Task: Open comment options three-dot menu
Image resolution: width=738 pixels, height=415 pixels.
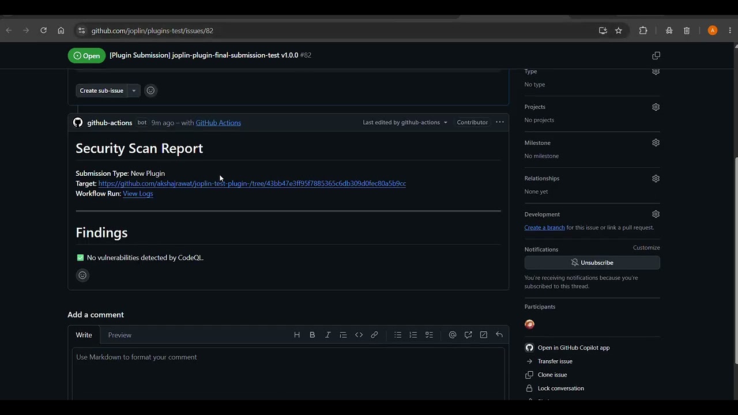Action: [x=500, y=122]
